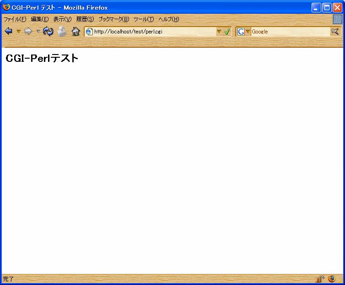Open the ツール(T) menu
Viewport: 345px width, 285px height.
(143, 19)
